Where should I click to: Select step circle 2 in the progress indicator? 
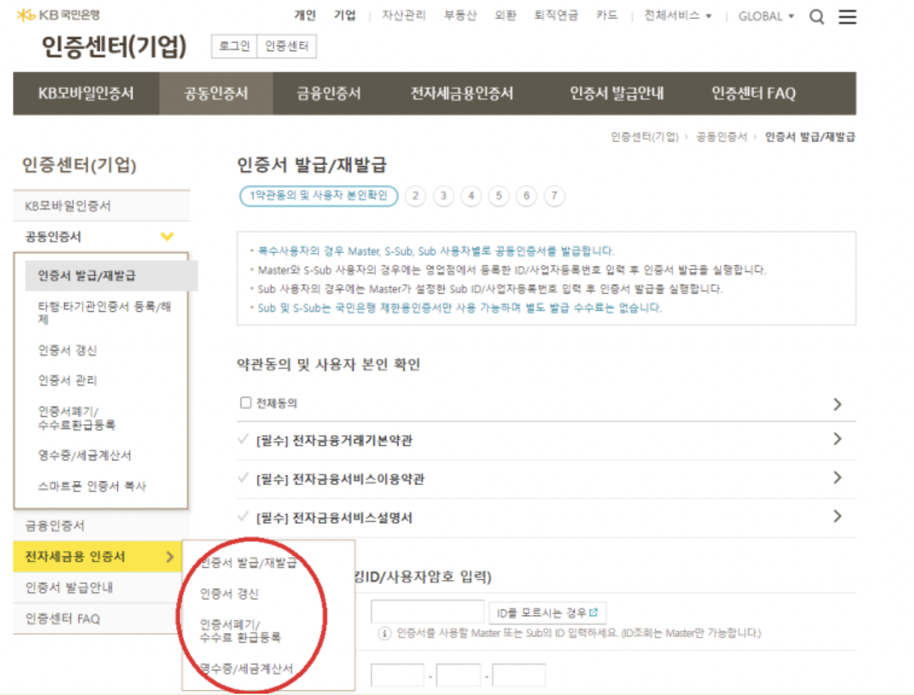pyautogui.click(x=415, y=196)
